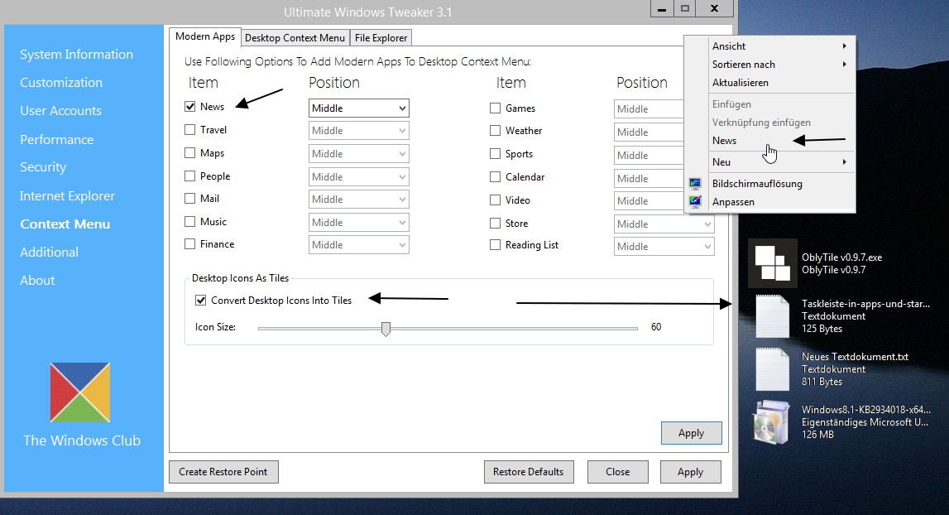Image resolution: width=949 pixels, height=515 pixels.
Task: Select the Taskleiste-in-apps text document icon on desktop
Action: (772, 315)
